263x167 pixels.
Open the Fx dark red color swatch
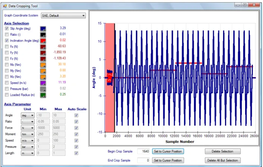click(43, 47)
